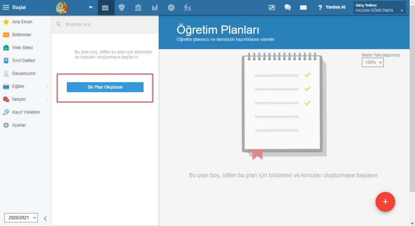The height and width of the screenshot is (226, 415).
Task: Click the Eğitim book icon
Action: tap(6, 86)
